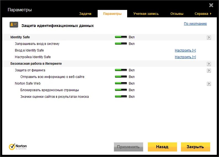Click the Закрыть button
The height and width of the screenshot is (157, 219).
coord(195,147)
